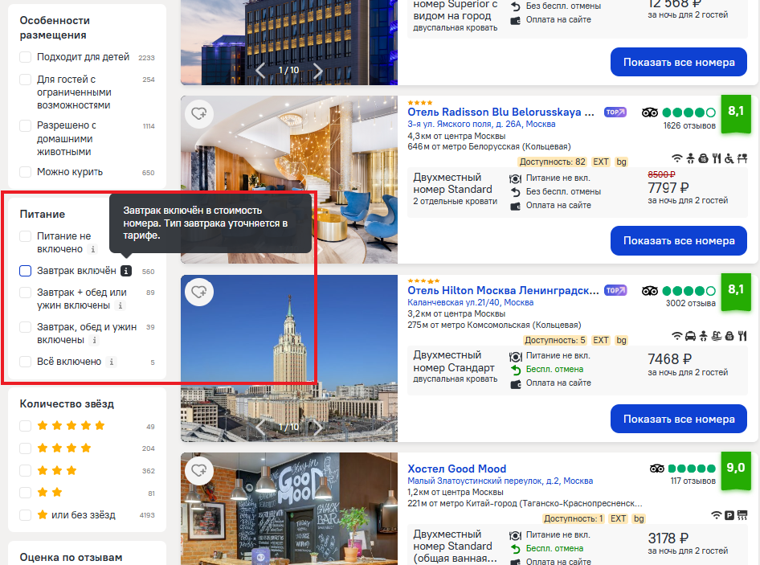Check Всё включено filter
Viewport: 760px width, 565px height.
pyautogui.click(x=25, y=362)
